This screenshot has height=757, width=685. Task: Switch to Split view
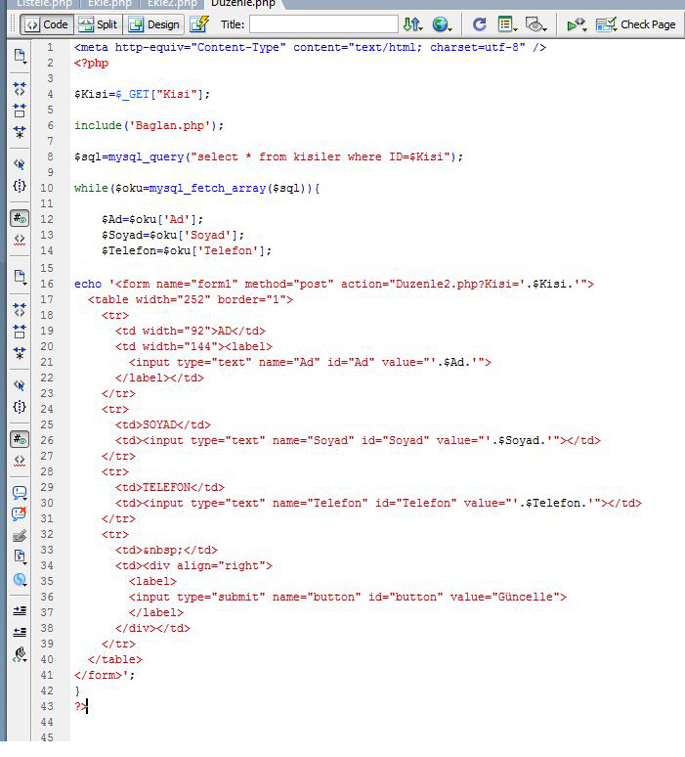(98, 24)
